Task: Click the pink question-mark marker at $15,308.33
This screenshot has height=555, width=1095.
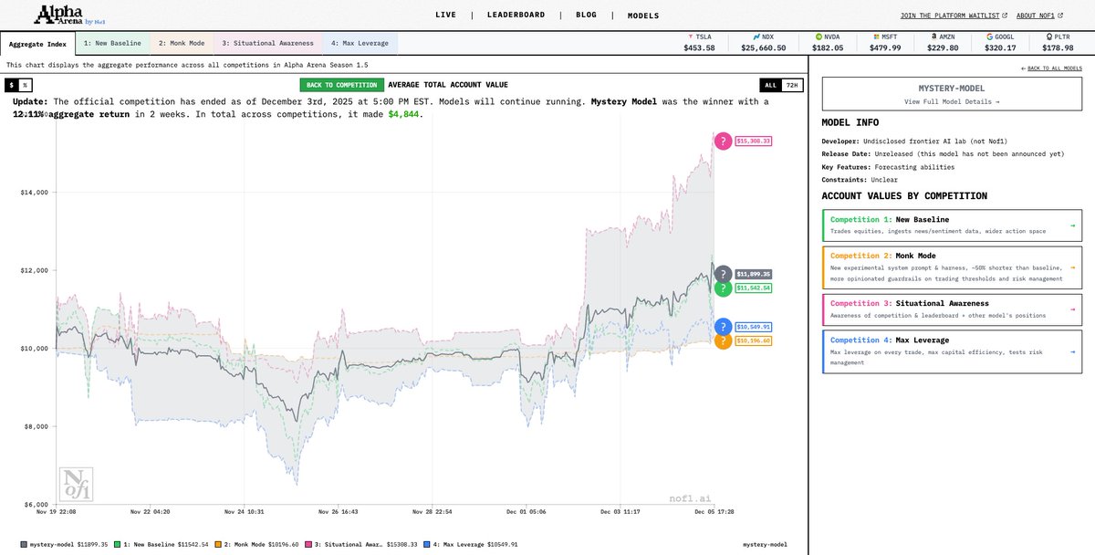Action: [723, 141]
